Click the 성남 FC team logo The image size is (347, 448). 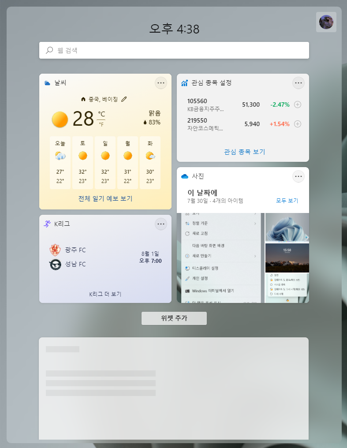pos(55,264)
